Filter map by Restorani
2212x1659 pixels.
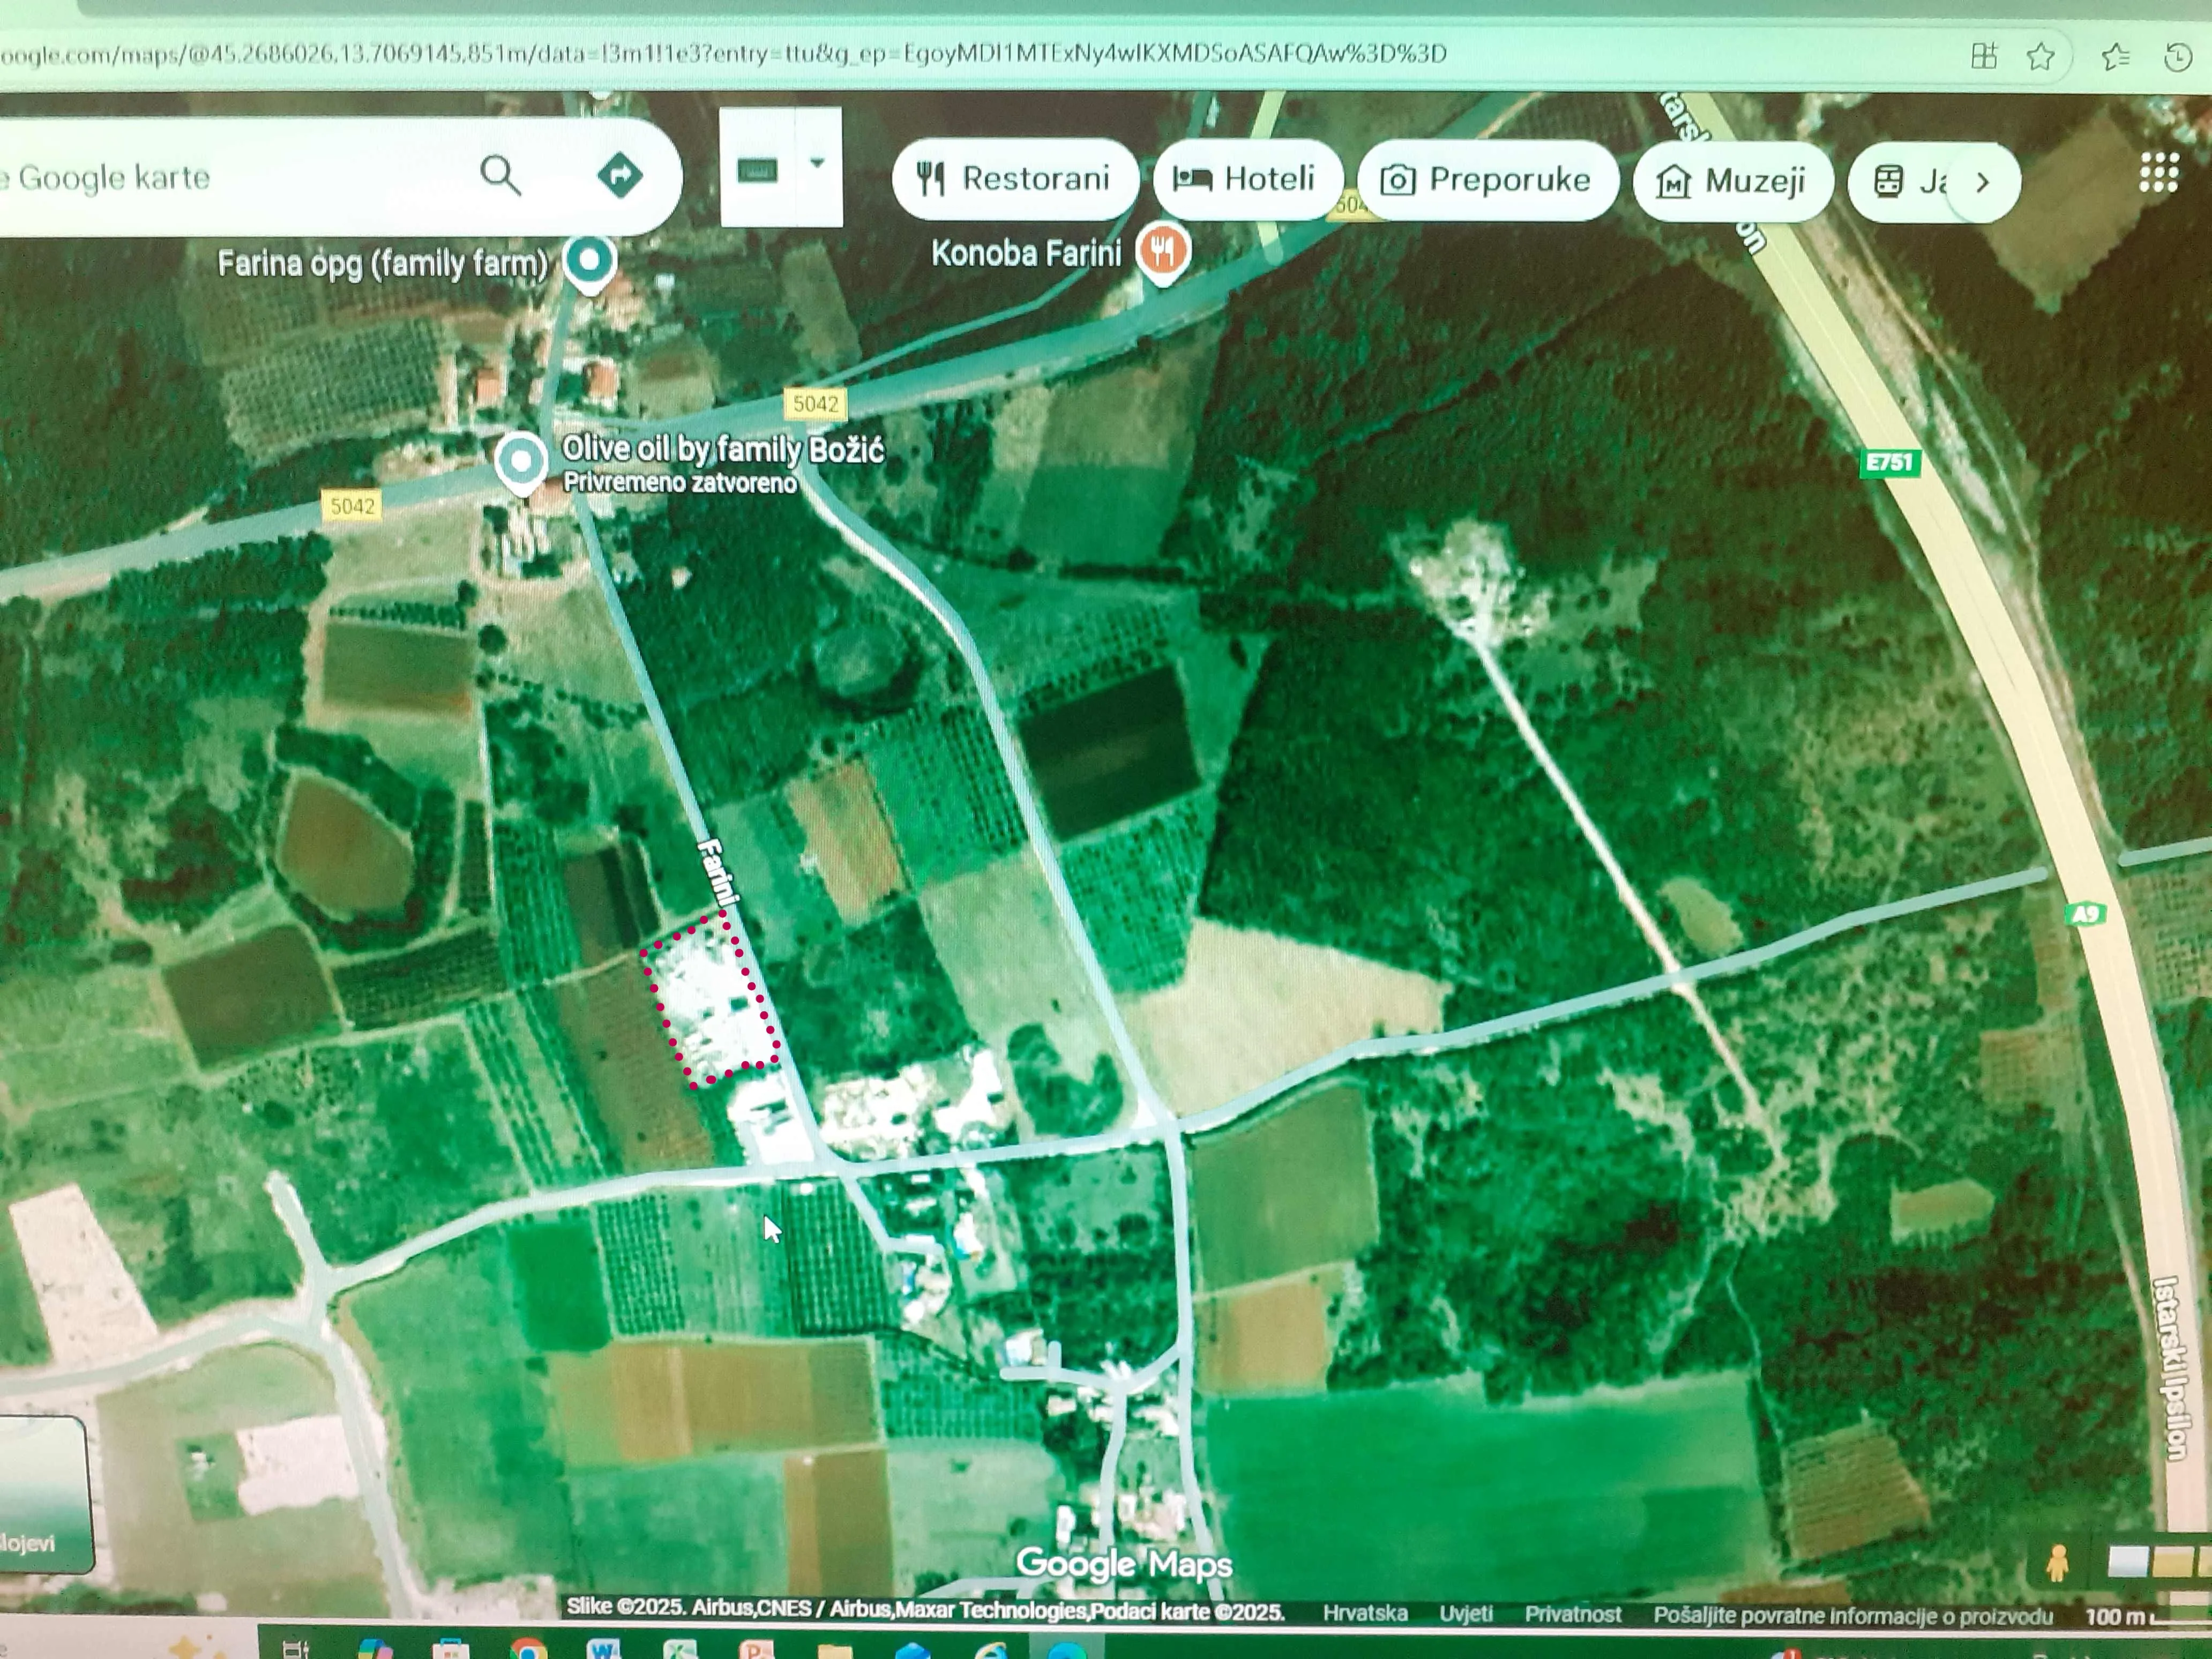1015,179
